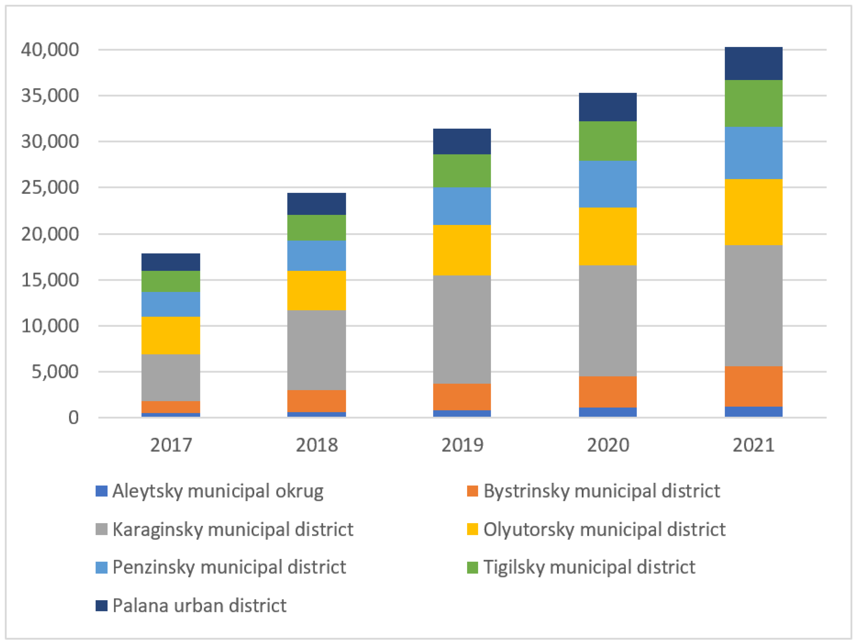Viewport: 858px width, 644px height.
Task: Click the 20,000 y-axis label
Action: point(50,234)
